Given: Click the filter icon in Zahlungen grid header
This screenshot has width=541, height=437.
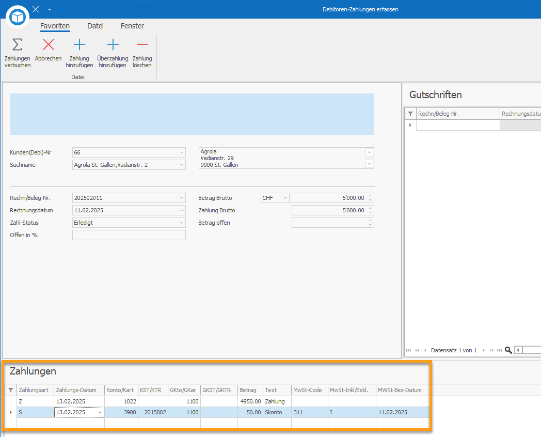Looking at the screenshot, I should 11,390.
